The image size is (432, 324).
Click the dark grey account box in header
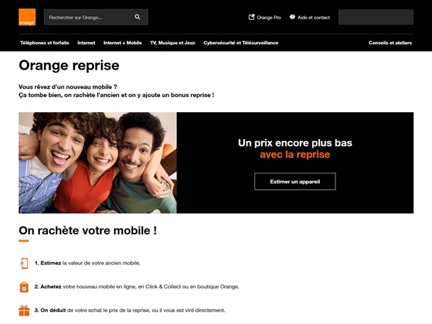(376, 17)
